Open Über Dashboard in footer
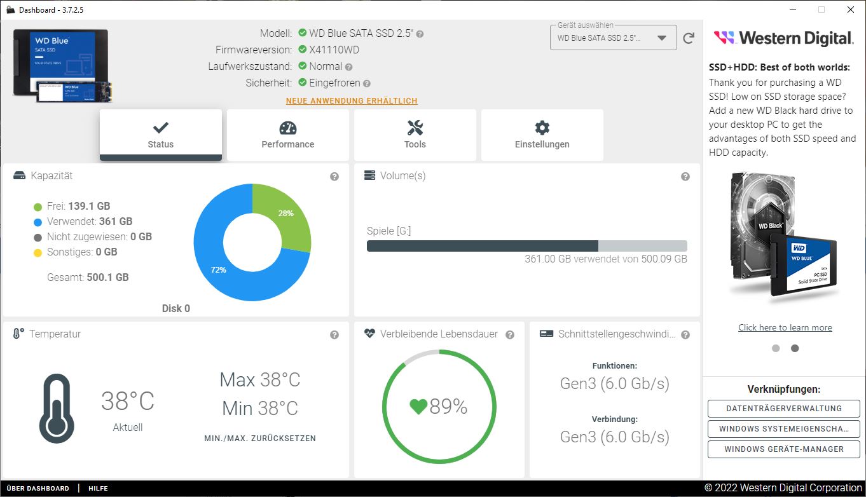Screen dimensions: 866x497 point(38,489)
